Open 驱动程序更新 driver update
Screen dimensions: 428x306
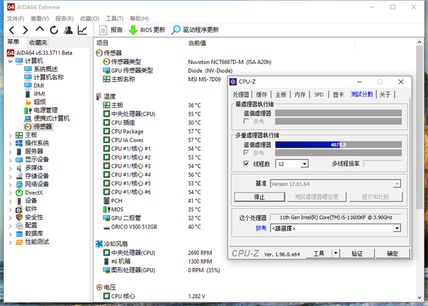(x=195, y=30)
